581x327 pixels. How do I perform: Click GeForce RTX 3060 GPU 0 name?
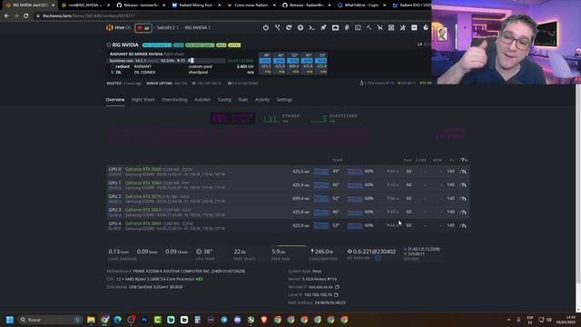[143, 170]
